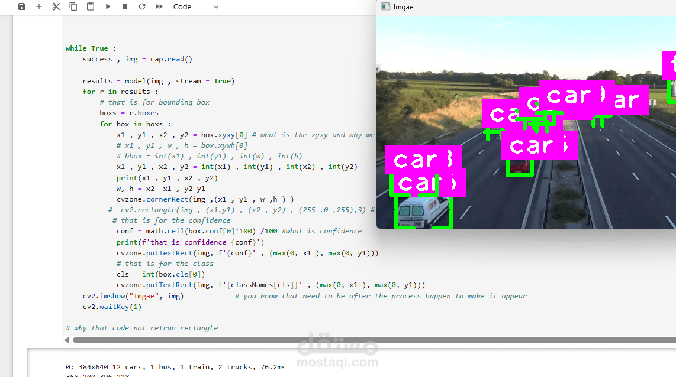Image resolution: width=676 pixels, height=377 pixels.
Task: Run the selected cell
Action: click(x=108, y=6)
